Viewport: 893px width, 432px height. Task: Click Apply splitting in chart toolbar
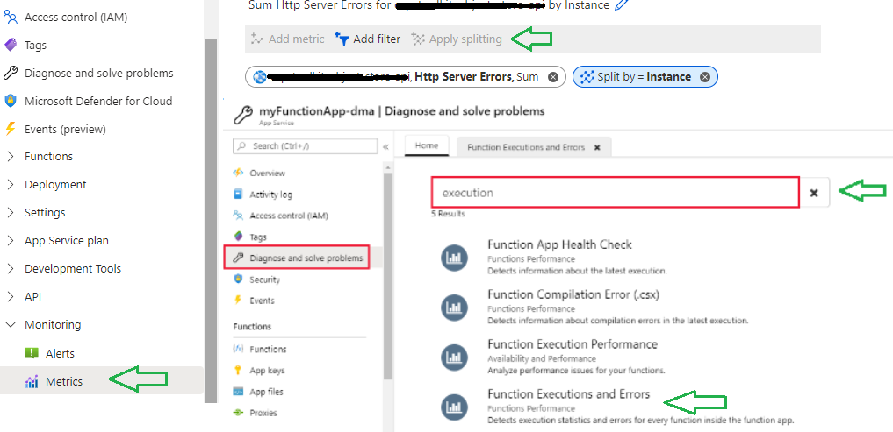[x=457, y=39]
